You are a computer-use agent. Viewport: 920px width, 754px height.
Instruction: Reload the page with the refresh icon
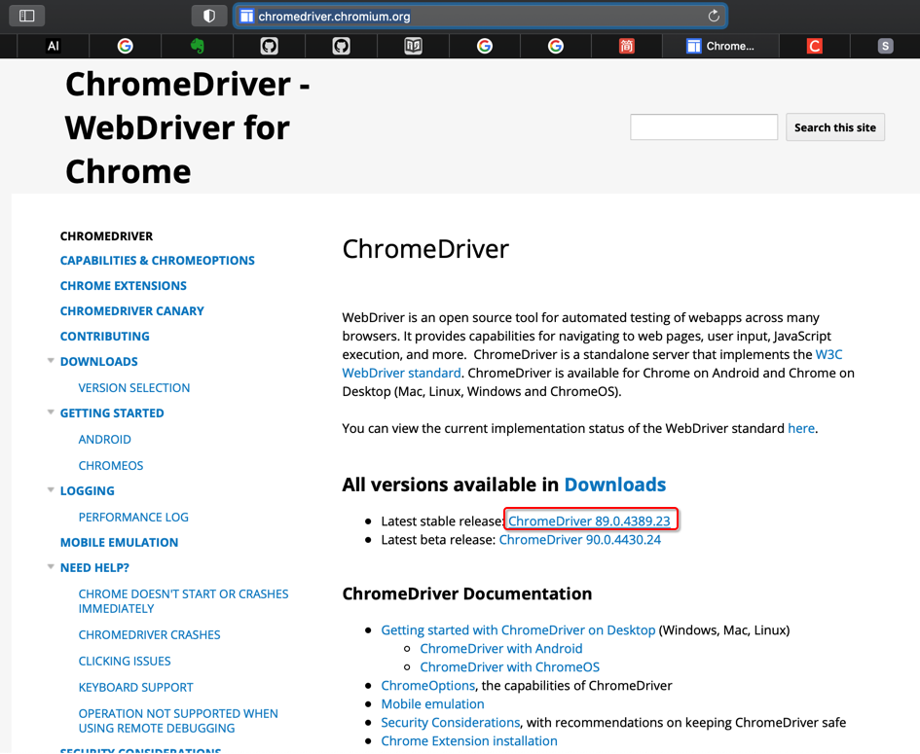(x=714, y=16)
